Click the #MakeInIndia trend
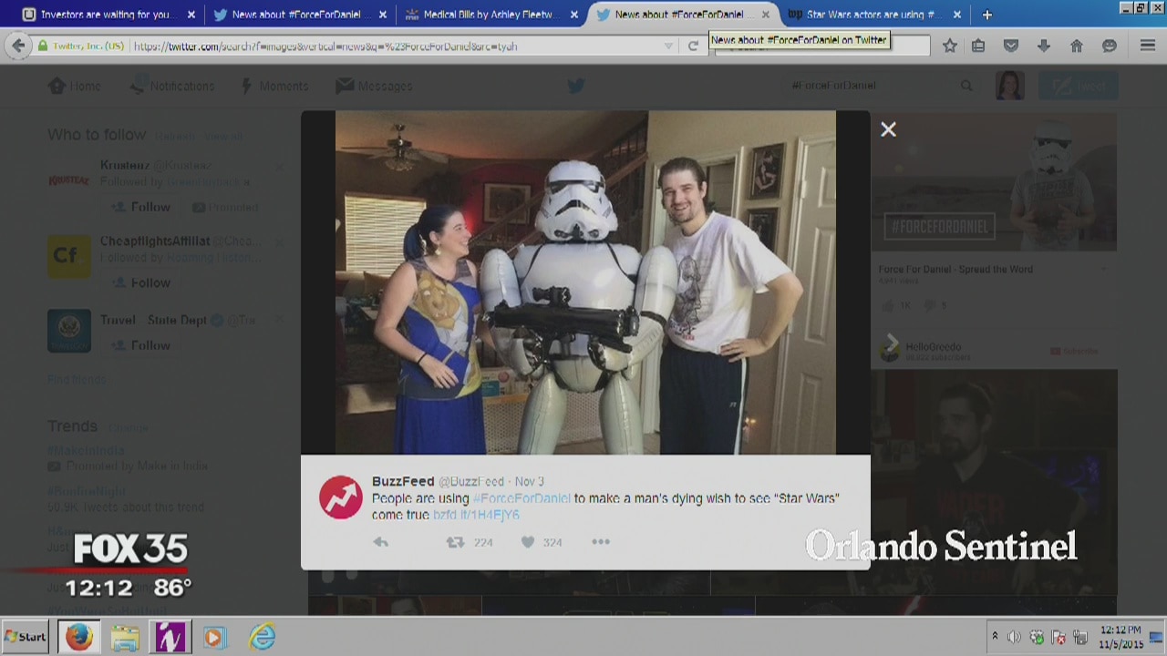Viewport: 1167px width, 656px height. (x=87, y=449)
